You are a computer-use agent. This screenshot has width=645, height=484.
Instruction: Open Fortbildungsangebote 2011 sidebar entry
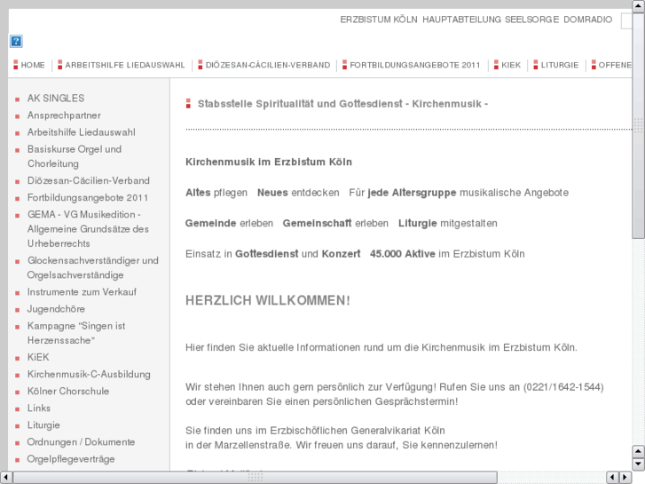88,198
